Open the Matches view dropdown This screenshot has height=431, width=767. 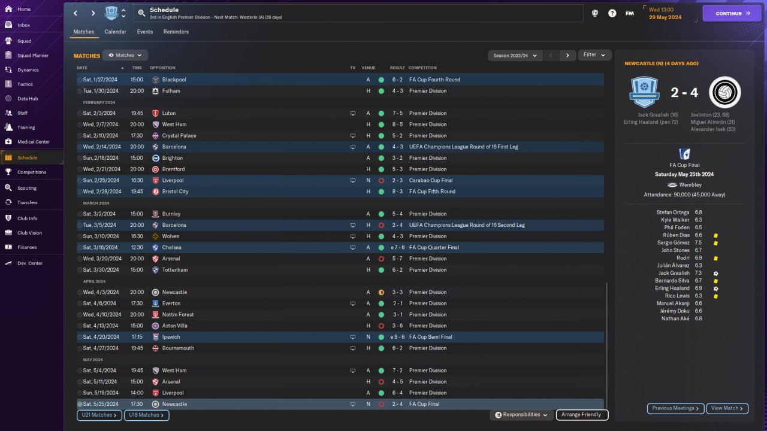[x=125, y=55]
